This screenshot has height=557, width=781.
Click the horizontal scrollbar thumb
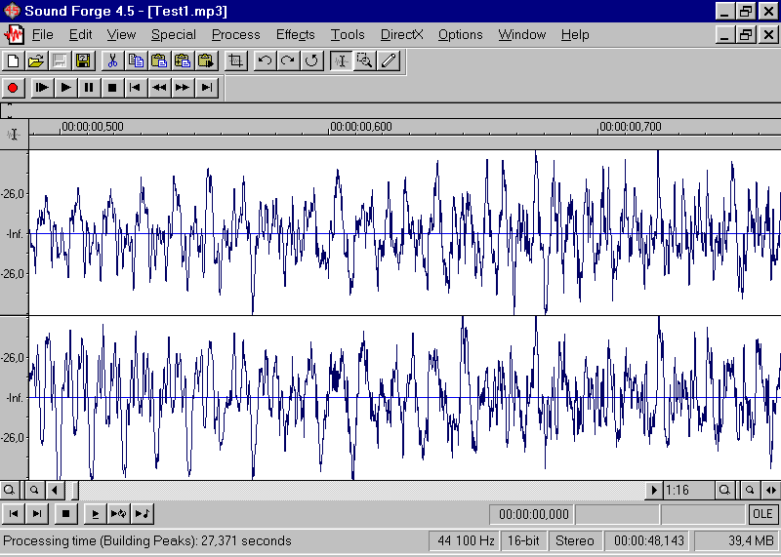pos(73,490)
